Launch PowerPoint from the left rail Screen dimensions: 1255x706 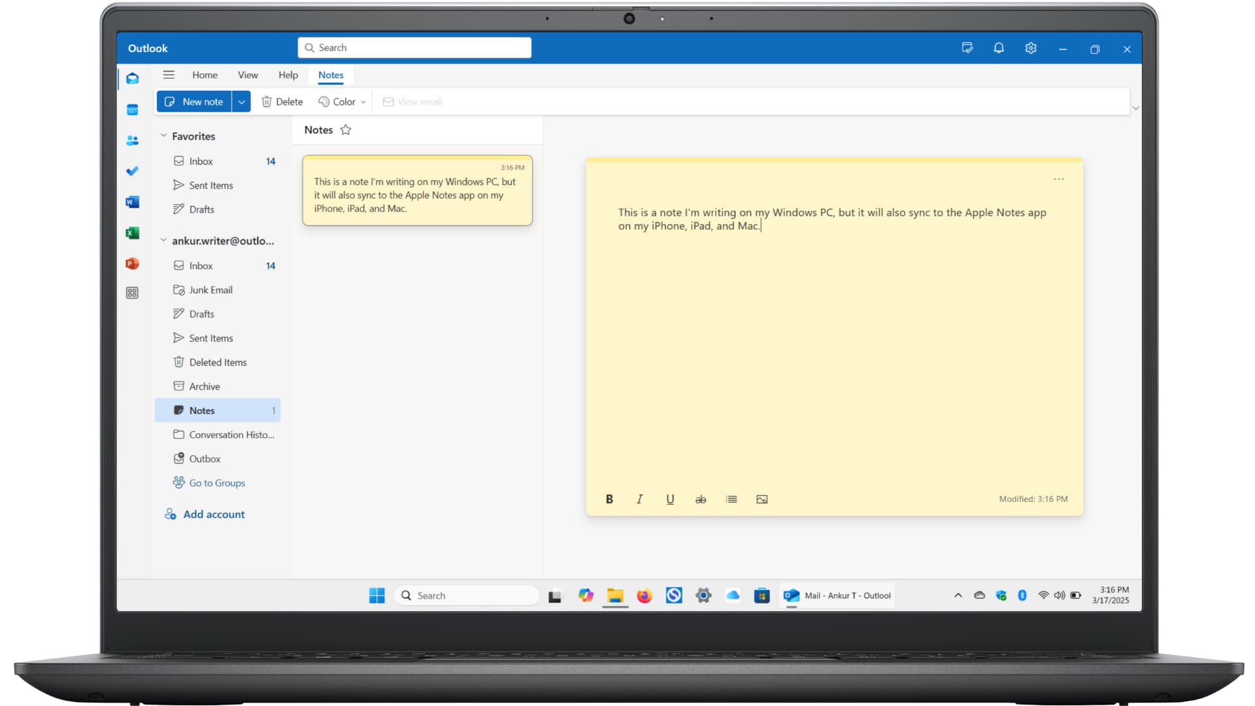click(132, 263)
